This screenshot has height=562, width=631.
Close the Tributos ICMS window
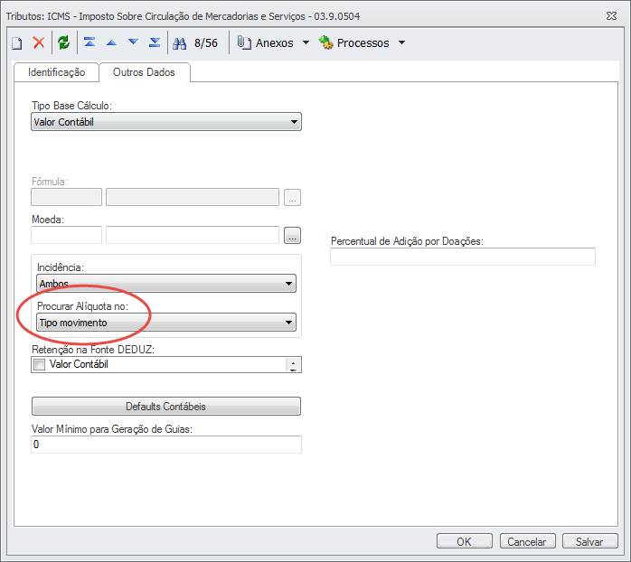(x=611, y=16)
